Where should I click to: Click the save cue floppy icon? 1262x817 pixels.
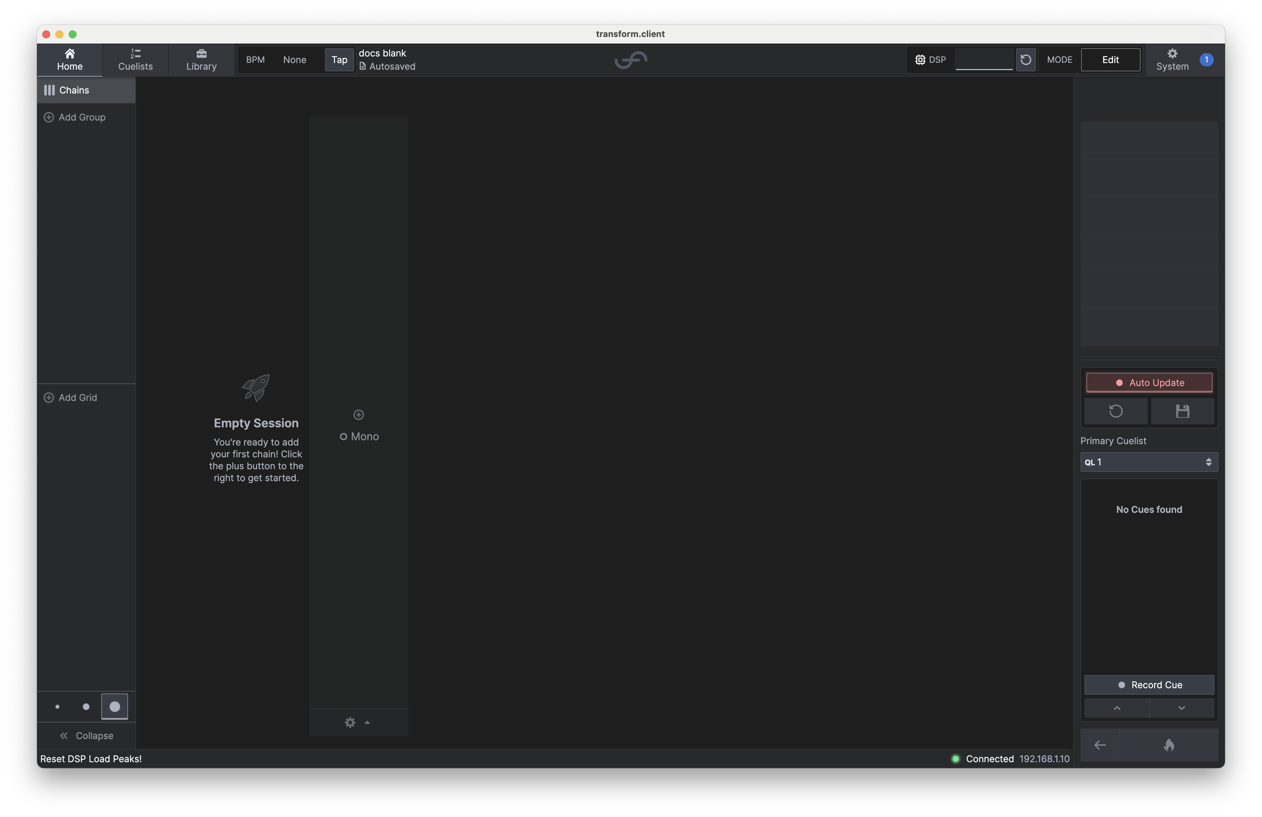pyautogui.click(x=1182, y=411)
